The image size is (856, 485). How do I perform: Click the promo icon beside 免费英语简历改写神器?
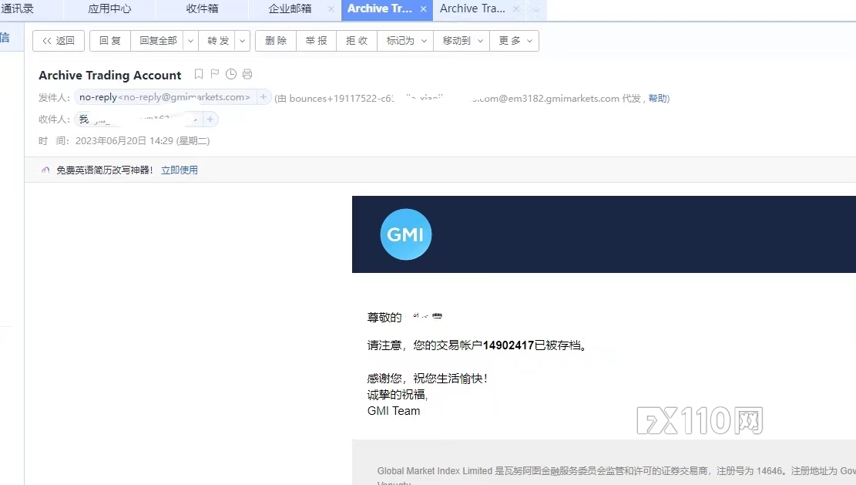click(46, 170)
